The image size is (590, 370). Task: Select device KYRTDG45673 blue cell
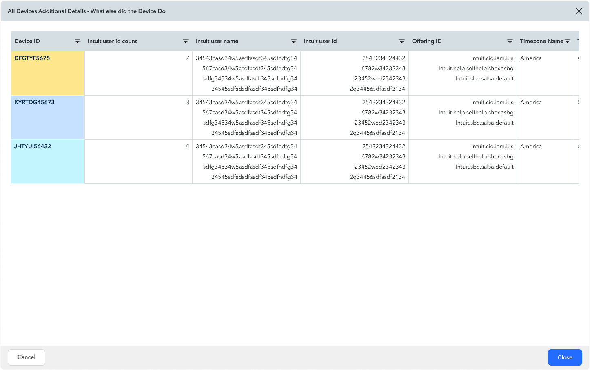pos(47,117)
